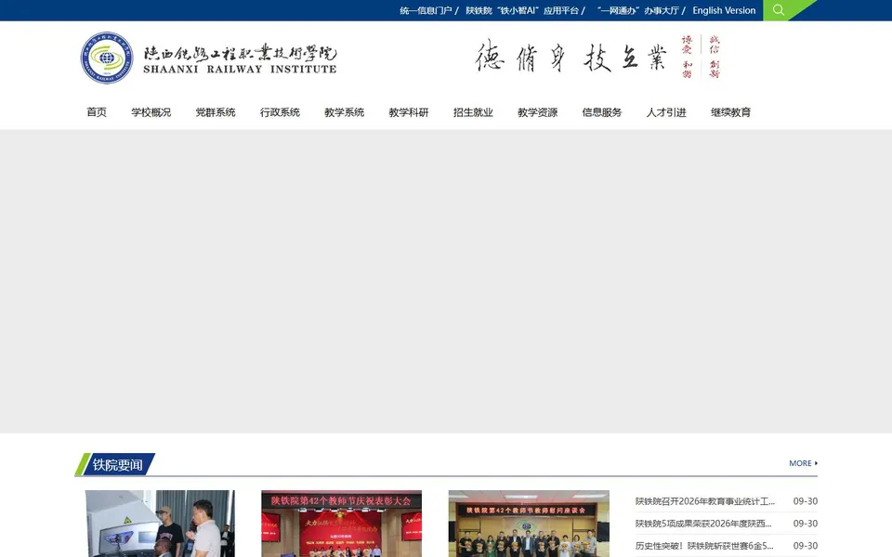Image resolution: width=892 pixels, height=557 pixels.
Task: Open the 继续教育 menu
Action: click(x=730, y=112)
